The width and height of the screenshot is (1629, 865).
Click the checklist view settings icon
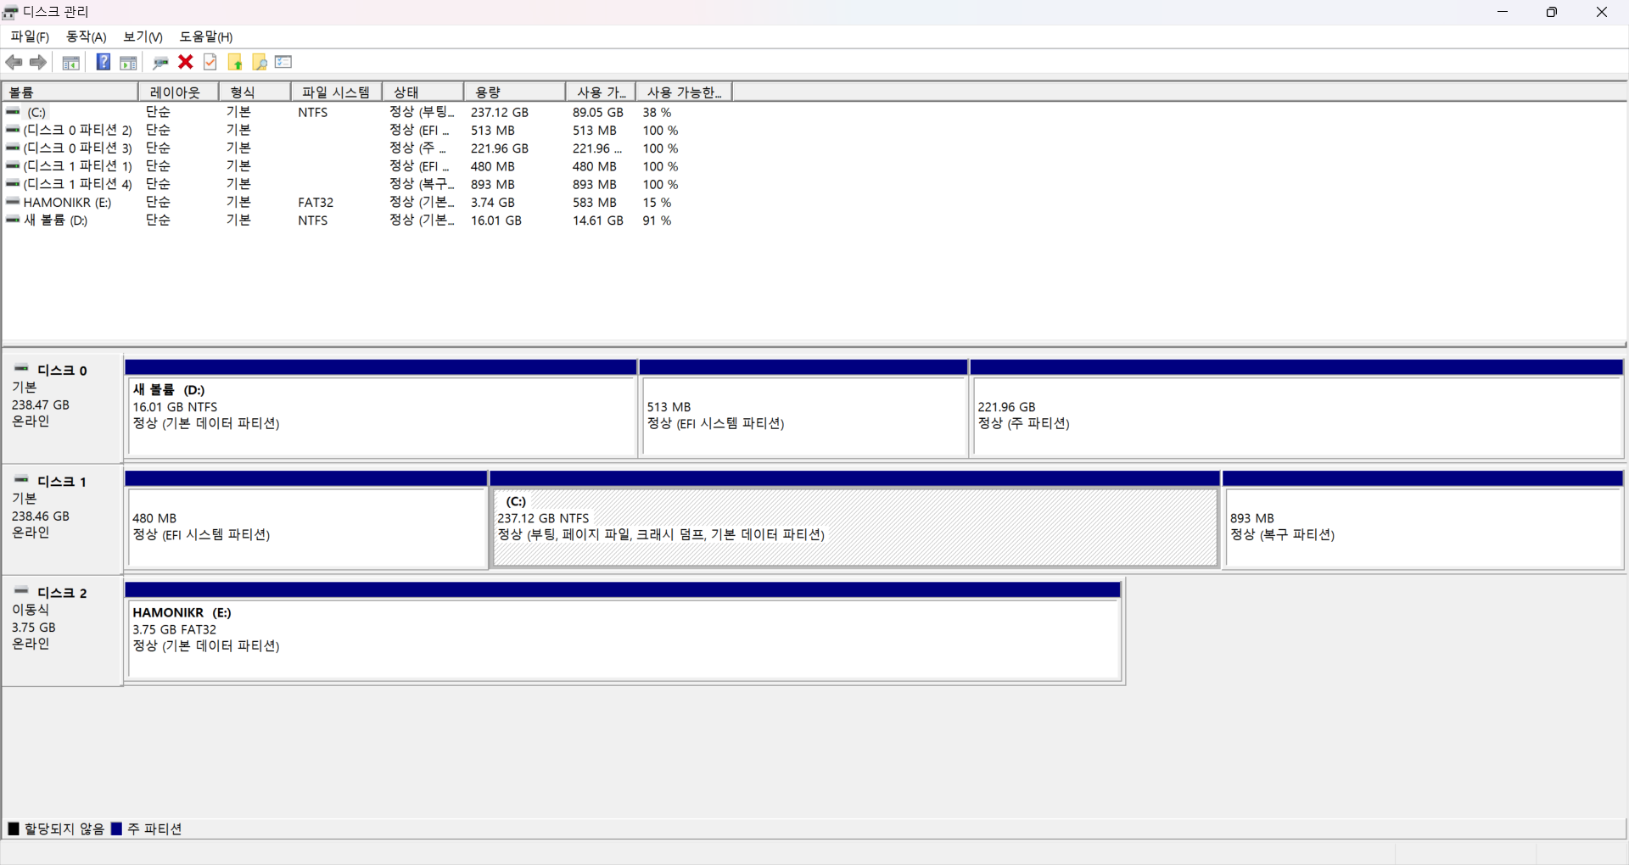pos(284,62)
